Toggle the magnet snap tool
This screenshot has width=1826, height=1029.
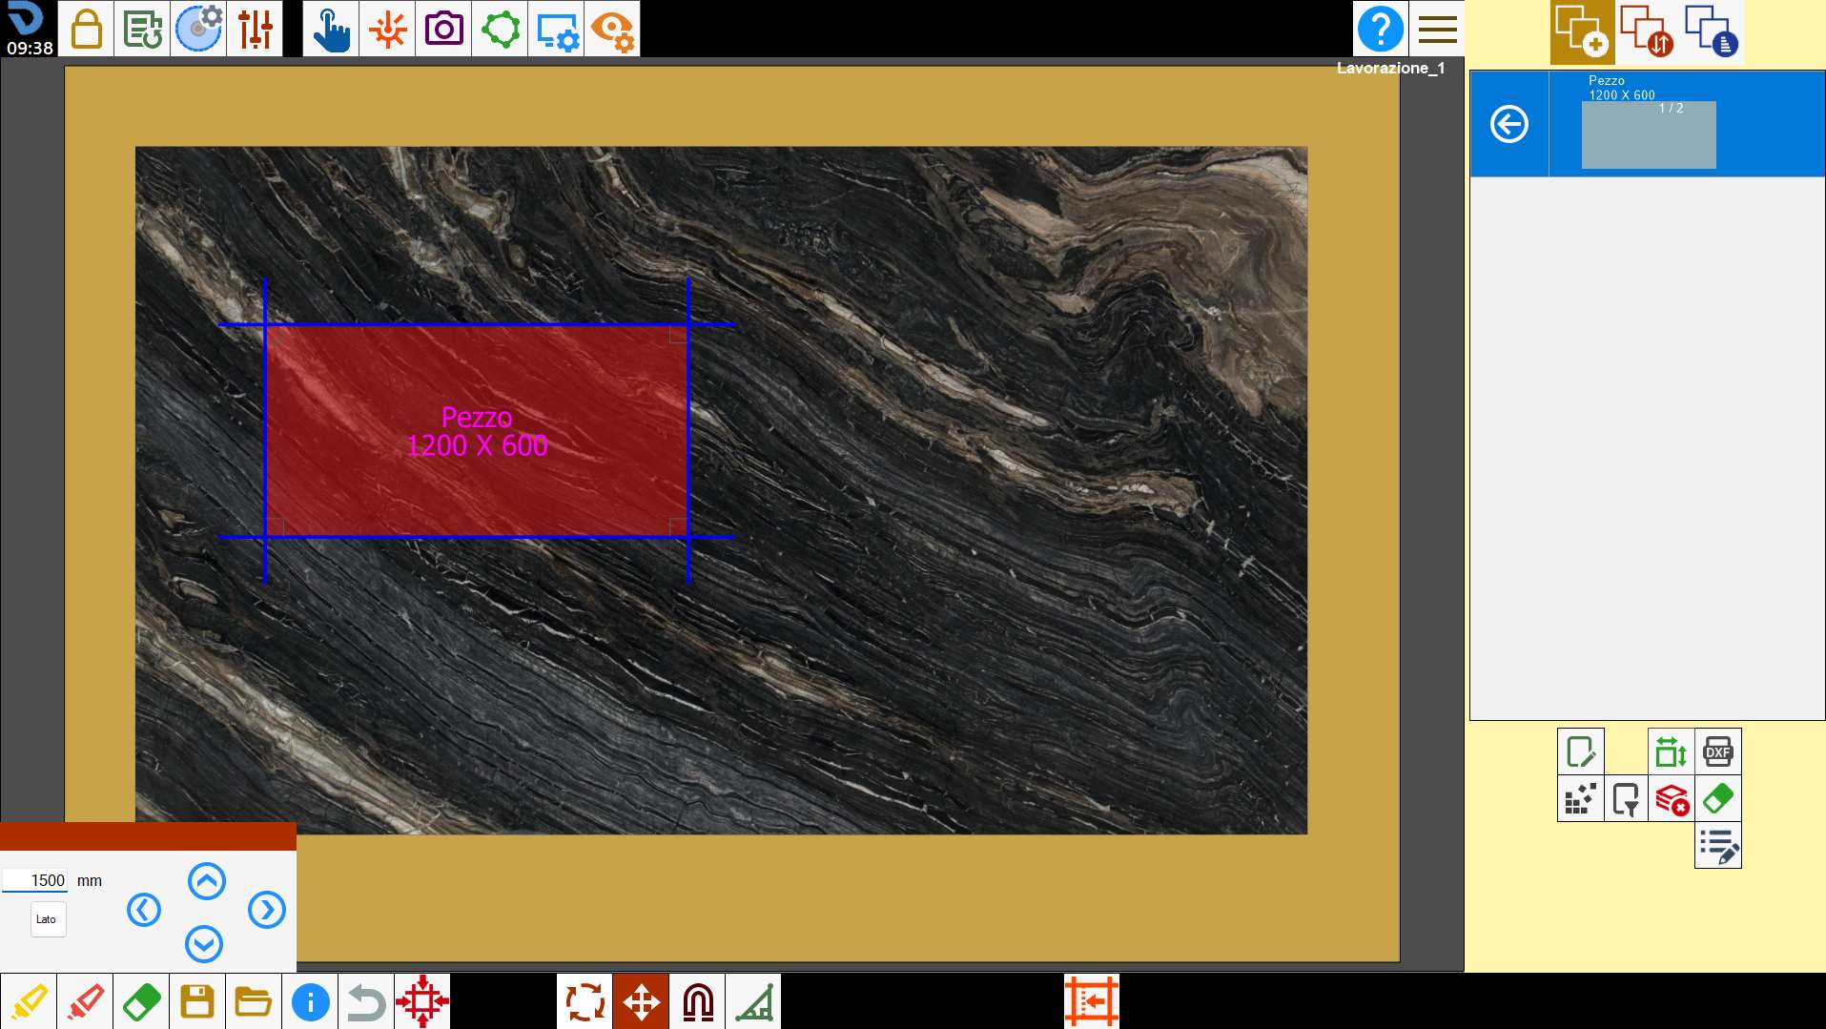pos(697,1001)
